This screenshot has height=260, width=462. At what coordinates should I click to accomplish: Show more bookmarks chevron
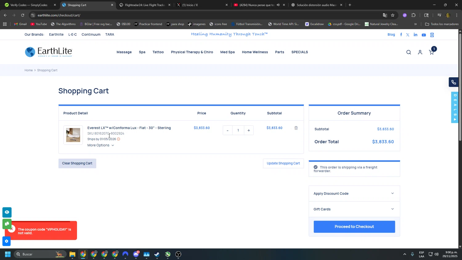(x=415, y=24)
